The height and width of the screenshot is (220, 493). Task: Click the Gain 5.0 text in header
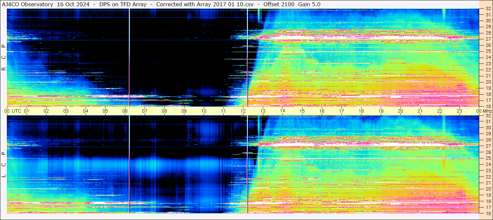coord(309,4)
